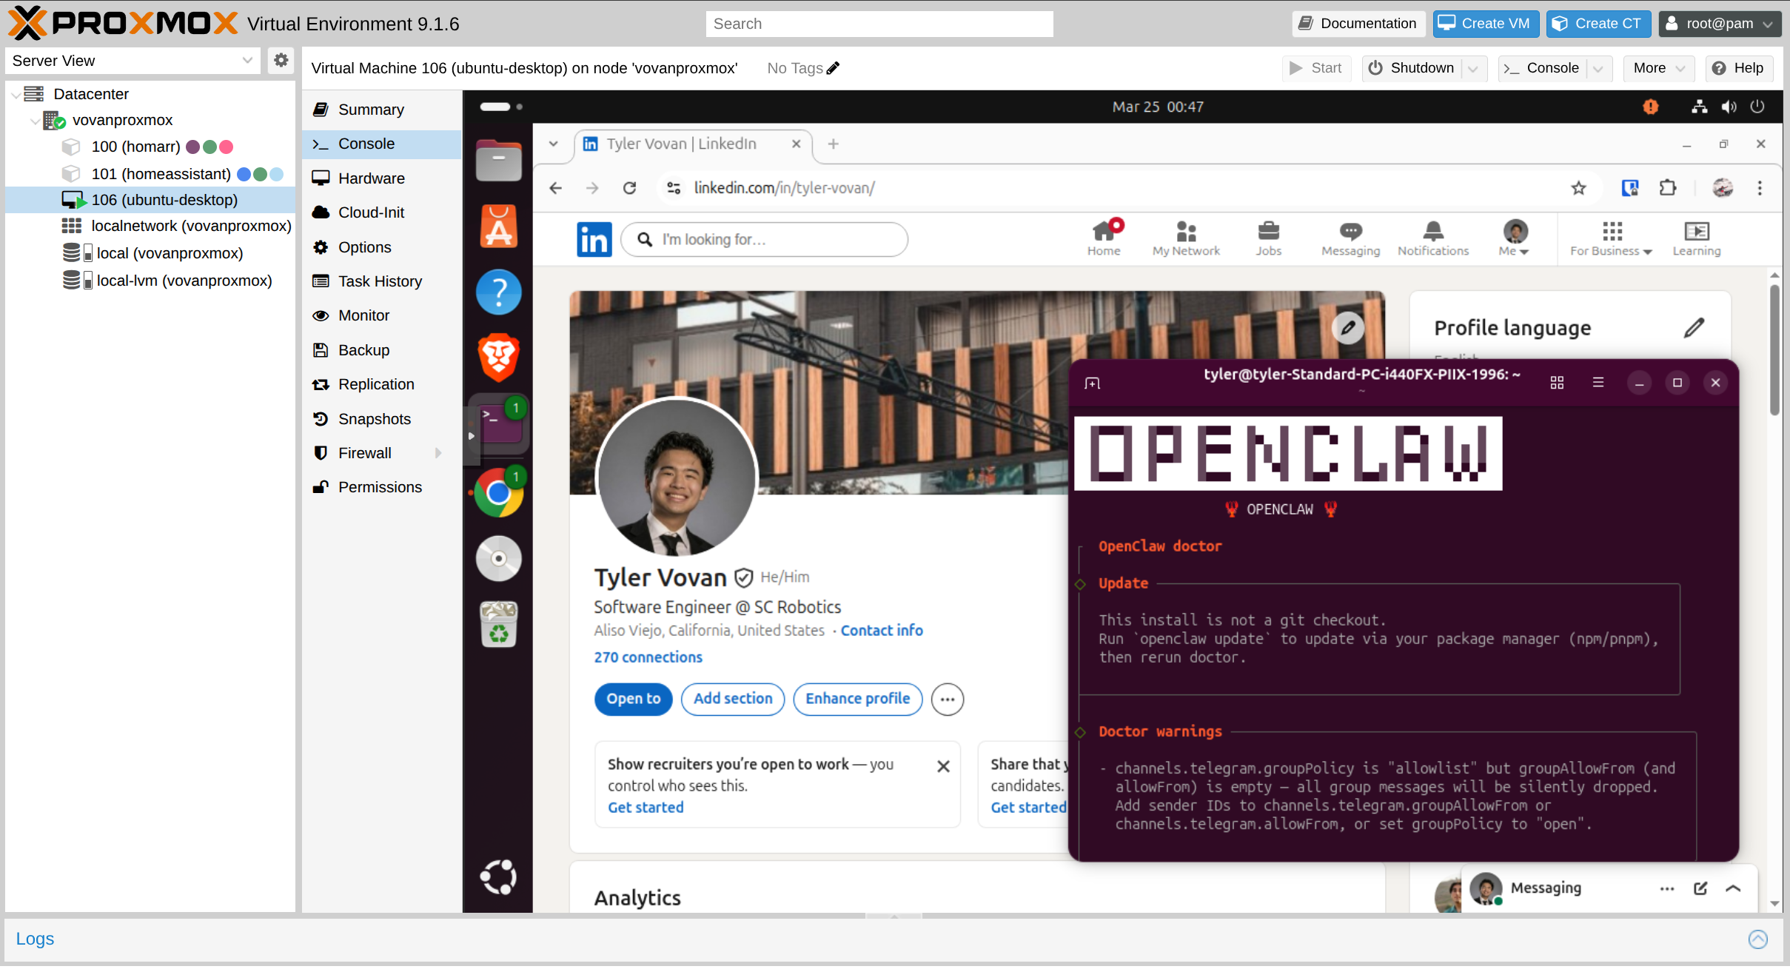Open LinkedIn Jobs

(1268, 238)
